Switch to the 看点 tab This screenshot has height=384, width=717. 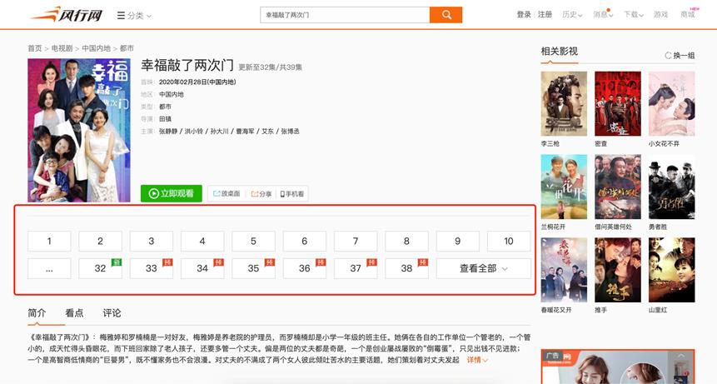click(74, 313)
